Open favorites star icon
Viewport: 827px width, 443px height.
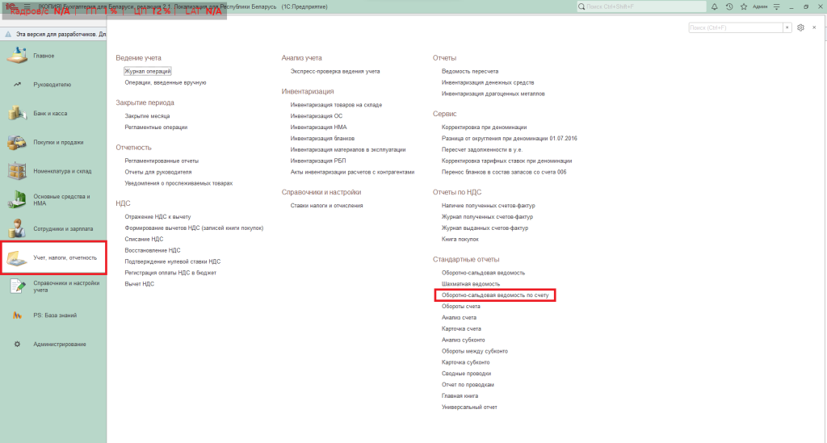click(742, 6)
